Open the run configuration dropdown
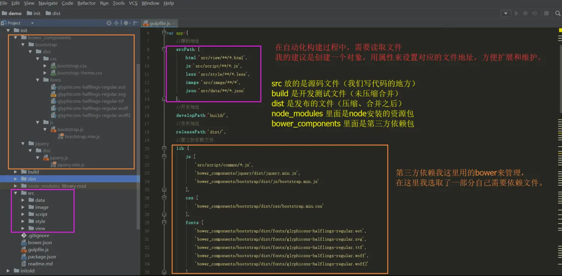562x276 pixels. click(x=506, y=13)
